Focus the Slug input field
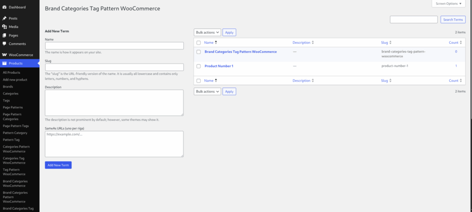472x212 pixels. 114,67
